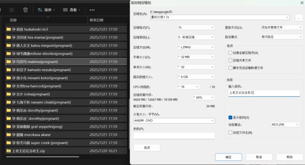Select folder icon of katou megumi(pregnant) row

pyautogui.click(x=8, y=46)
